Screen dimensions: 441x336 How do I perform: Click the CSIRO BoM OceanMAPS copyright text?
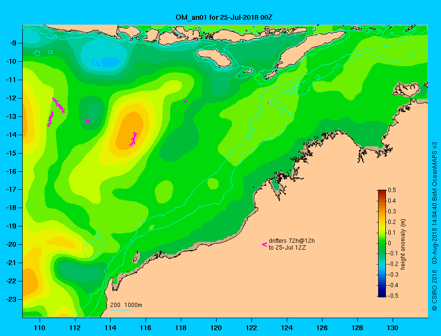(x=434, y=226)
